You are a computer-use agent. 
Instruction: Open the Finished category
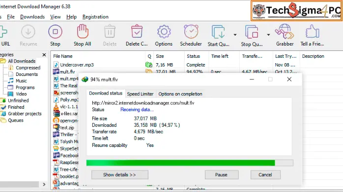[16, 107]
